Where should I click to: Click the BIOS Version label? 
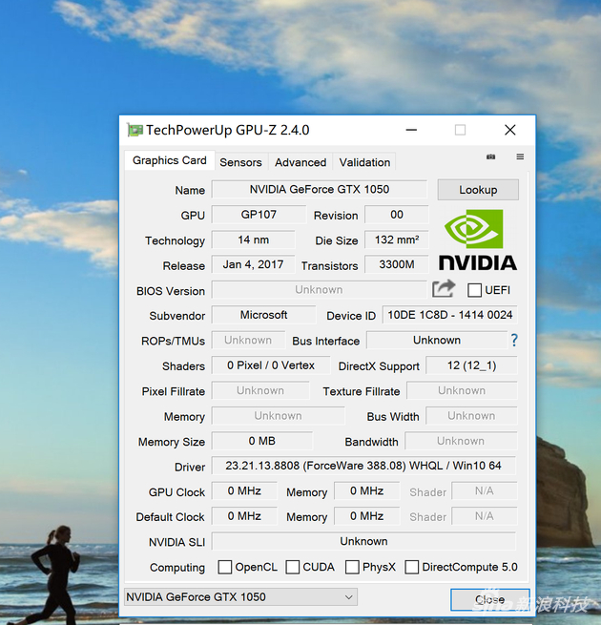click(171, 291)
